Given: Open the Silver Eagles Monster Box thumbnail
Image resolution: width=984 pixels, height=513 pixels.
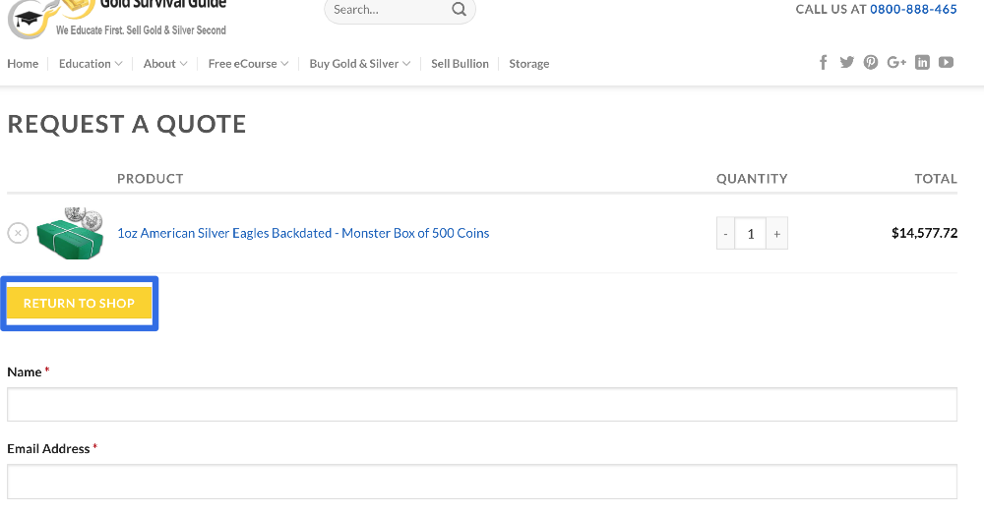Looking at the screenshot, I should click(70, 233).
